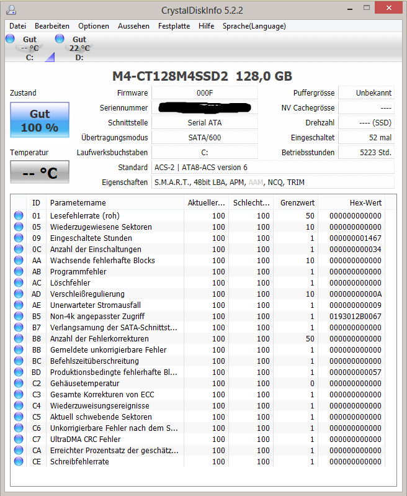
Task: Click the status icon for row BD
Action: 19,372
